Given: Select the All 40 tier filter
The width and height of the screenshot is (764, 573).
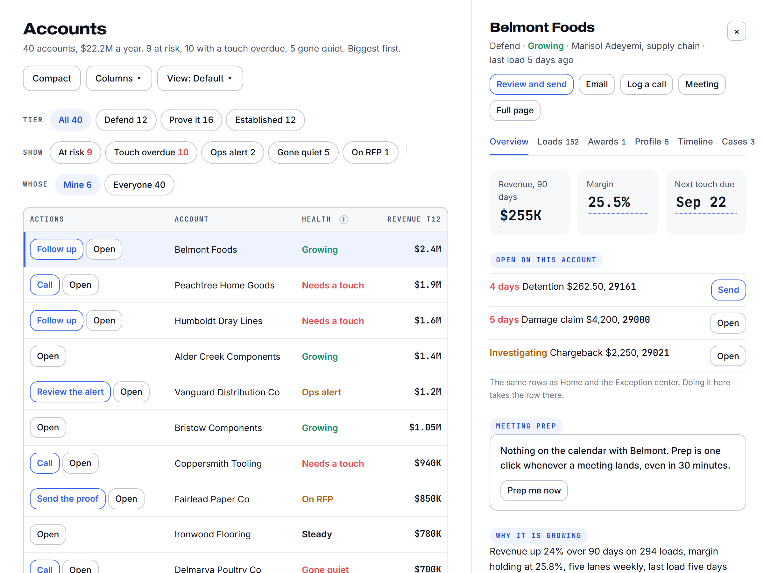Looking at the screenshot, I should pyautogui.click(x=70, y=120).
